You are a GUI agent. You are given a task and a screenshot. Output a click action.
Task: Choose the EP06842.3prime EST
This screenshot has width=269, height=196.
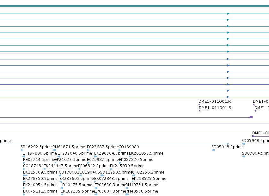pos(94,166)
